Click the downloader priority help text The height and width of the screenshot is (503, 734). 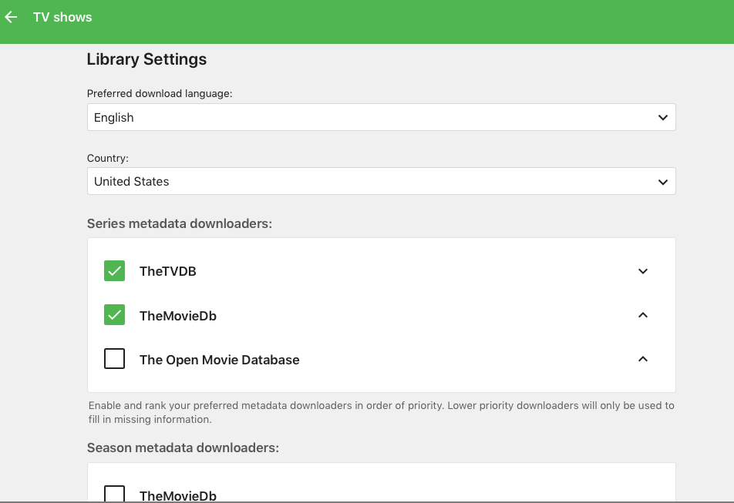[x=381, y=412]
